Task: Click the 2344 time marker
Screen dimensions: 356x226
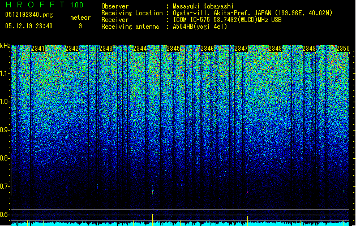Action: pyautogui.click(x=140, y=49)
